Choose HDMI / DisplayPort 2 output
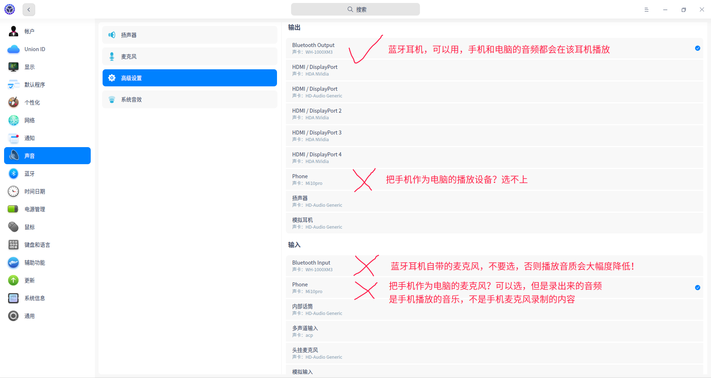The height and width of the screenshot is (378, 711). click(x=494, y=114)
